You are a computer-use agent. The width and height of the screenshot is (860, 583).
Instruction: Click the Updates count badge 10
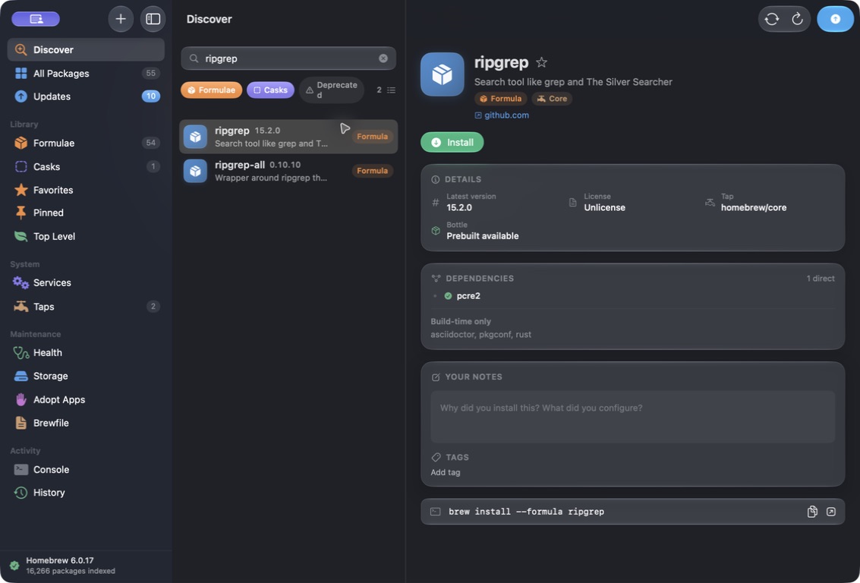151,96
